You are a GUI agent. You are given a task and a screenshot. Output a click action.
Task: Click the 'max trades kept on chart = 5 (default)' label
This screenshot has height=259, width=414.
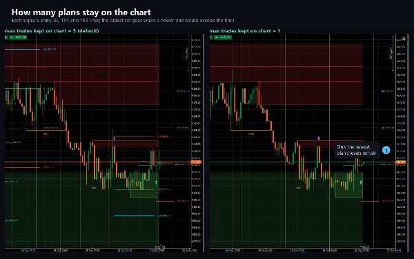pyautogui.click(x=52, y=30)
